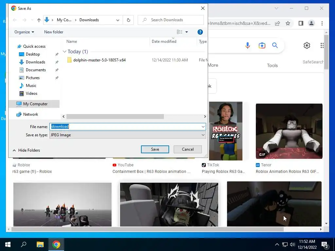Open the TikTok Roblox R63 Games thumbnail
The image size is (335, 251).
(x=225, y=131)
